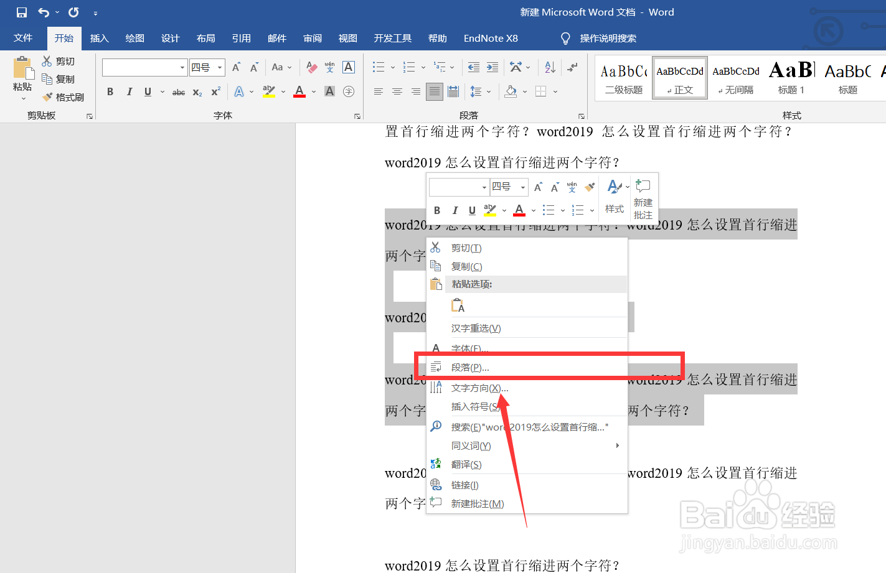This screenshot has height=573, width=886.
Task: Open the 文件 tab
Action: point(23,39)
